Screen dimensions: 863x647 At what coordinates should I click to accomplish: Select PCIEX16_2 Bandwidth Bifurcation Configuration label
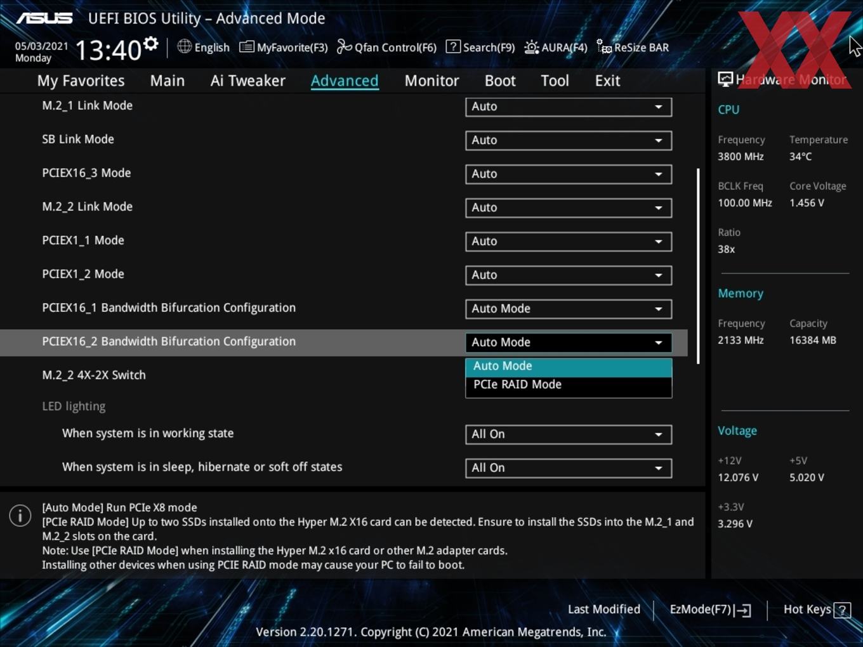[x=169, y=341]
